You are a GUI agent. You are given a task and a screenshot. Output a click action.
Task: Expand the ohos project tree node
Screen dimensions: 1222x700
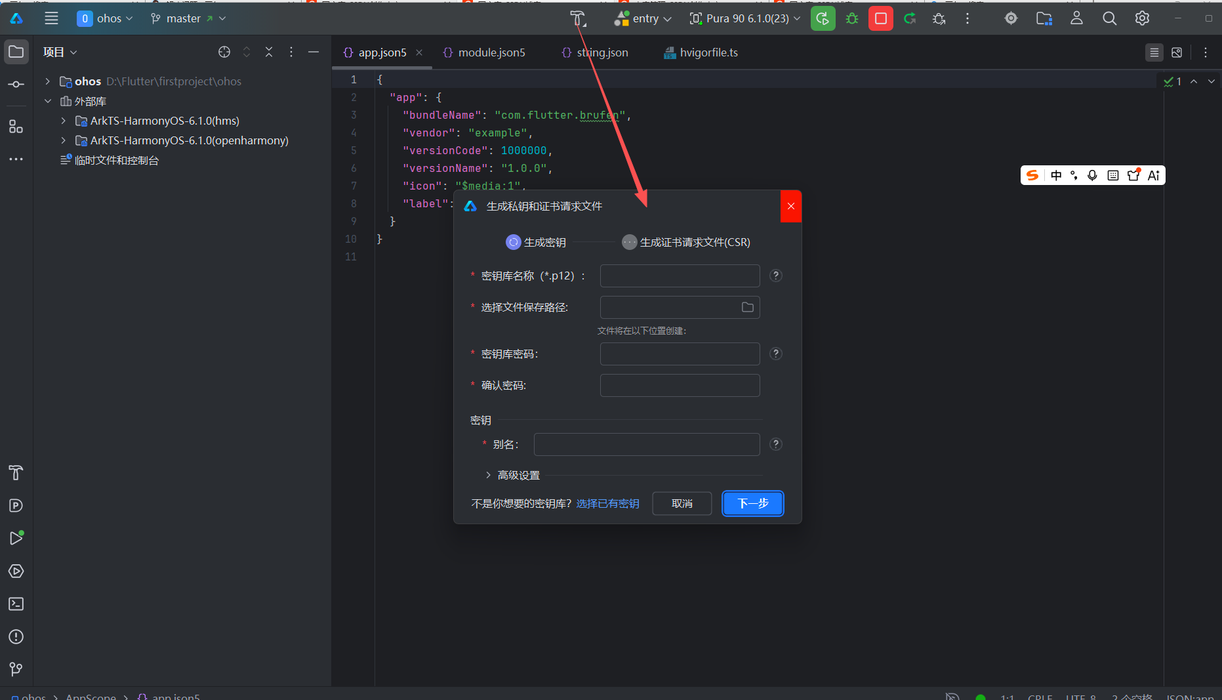pyautogui.click(x=47, y=81)
